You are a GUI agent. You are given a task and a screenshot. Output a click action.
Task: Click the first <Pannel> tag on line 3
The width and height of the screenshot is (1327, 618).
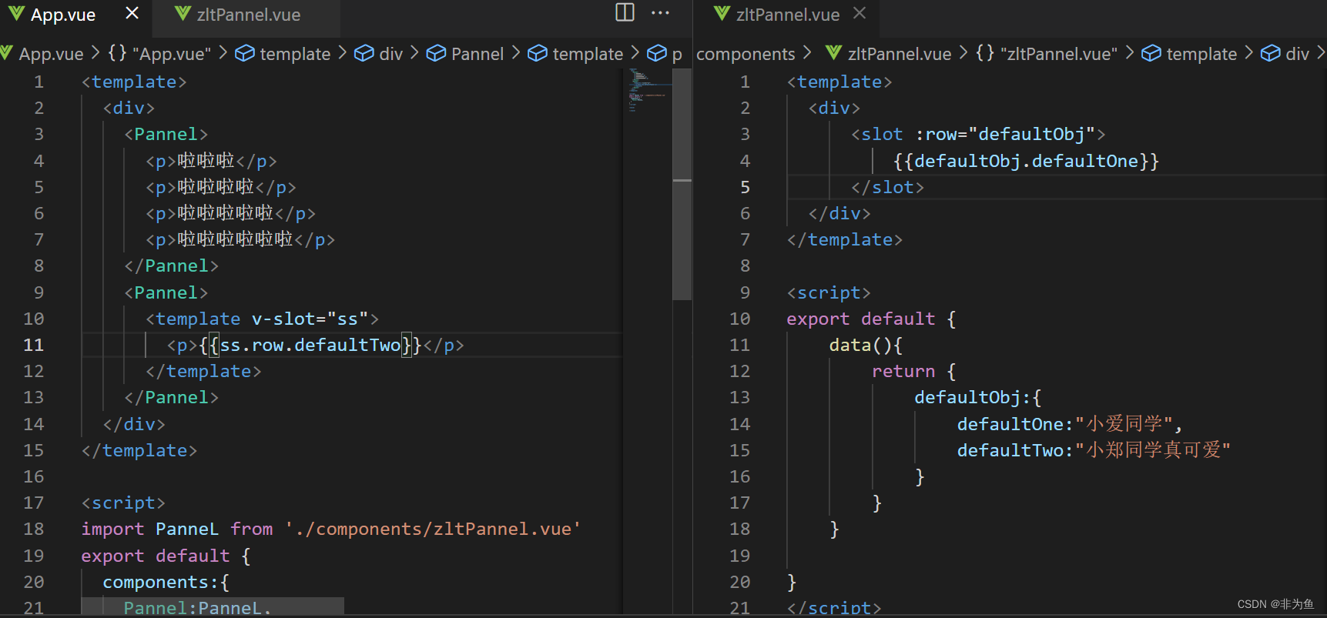point(166,134)
